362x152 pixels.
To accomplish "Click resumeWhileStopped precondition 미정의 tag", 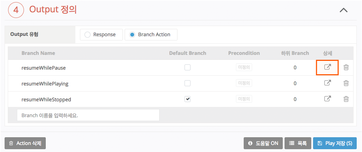I will click(244, 99).
